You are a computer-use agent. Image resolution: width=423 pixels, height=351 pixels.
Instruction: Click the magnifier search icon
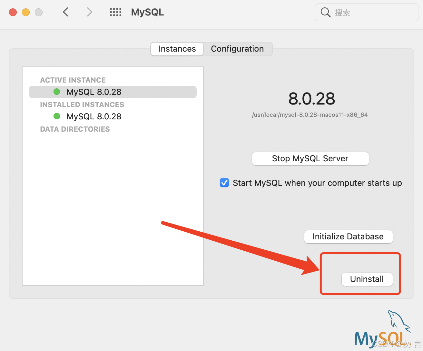(326, 13)
